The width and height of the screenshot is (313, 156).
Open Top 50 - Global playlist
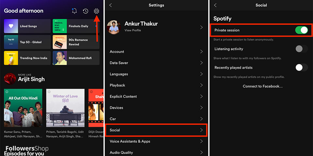click(x=27, y=42)
